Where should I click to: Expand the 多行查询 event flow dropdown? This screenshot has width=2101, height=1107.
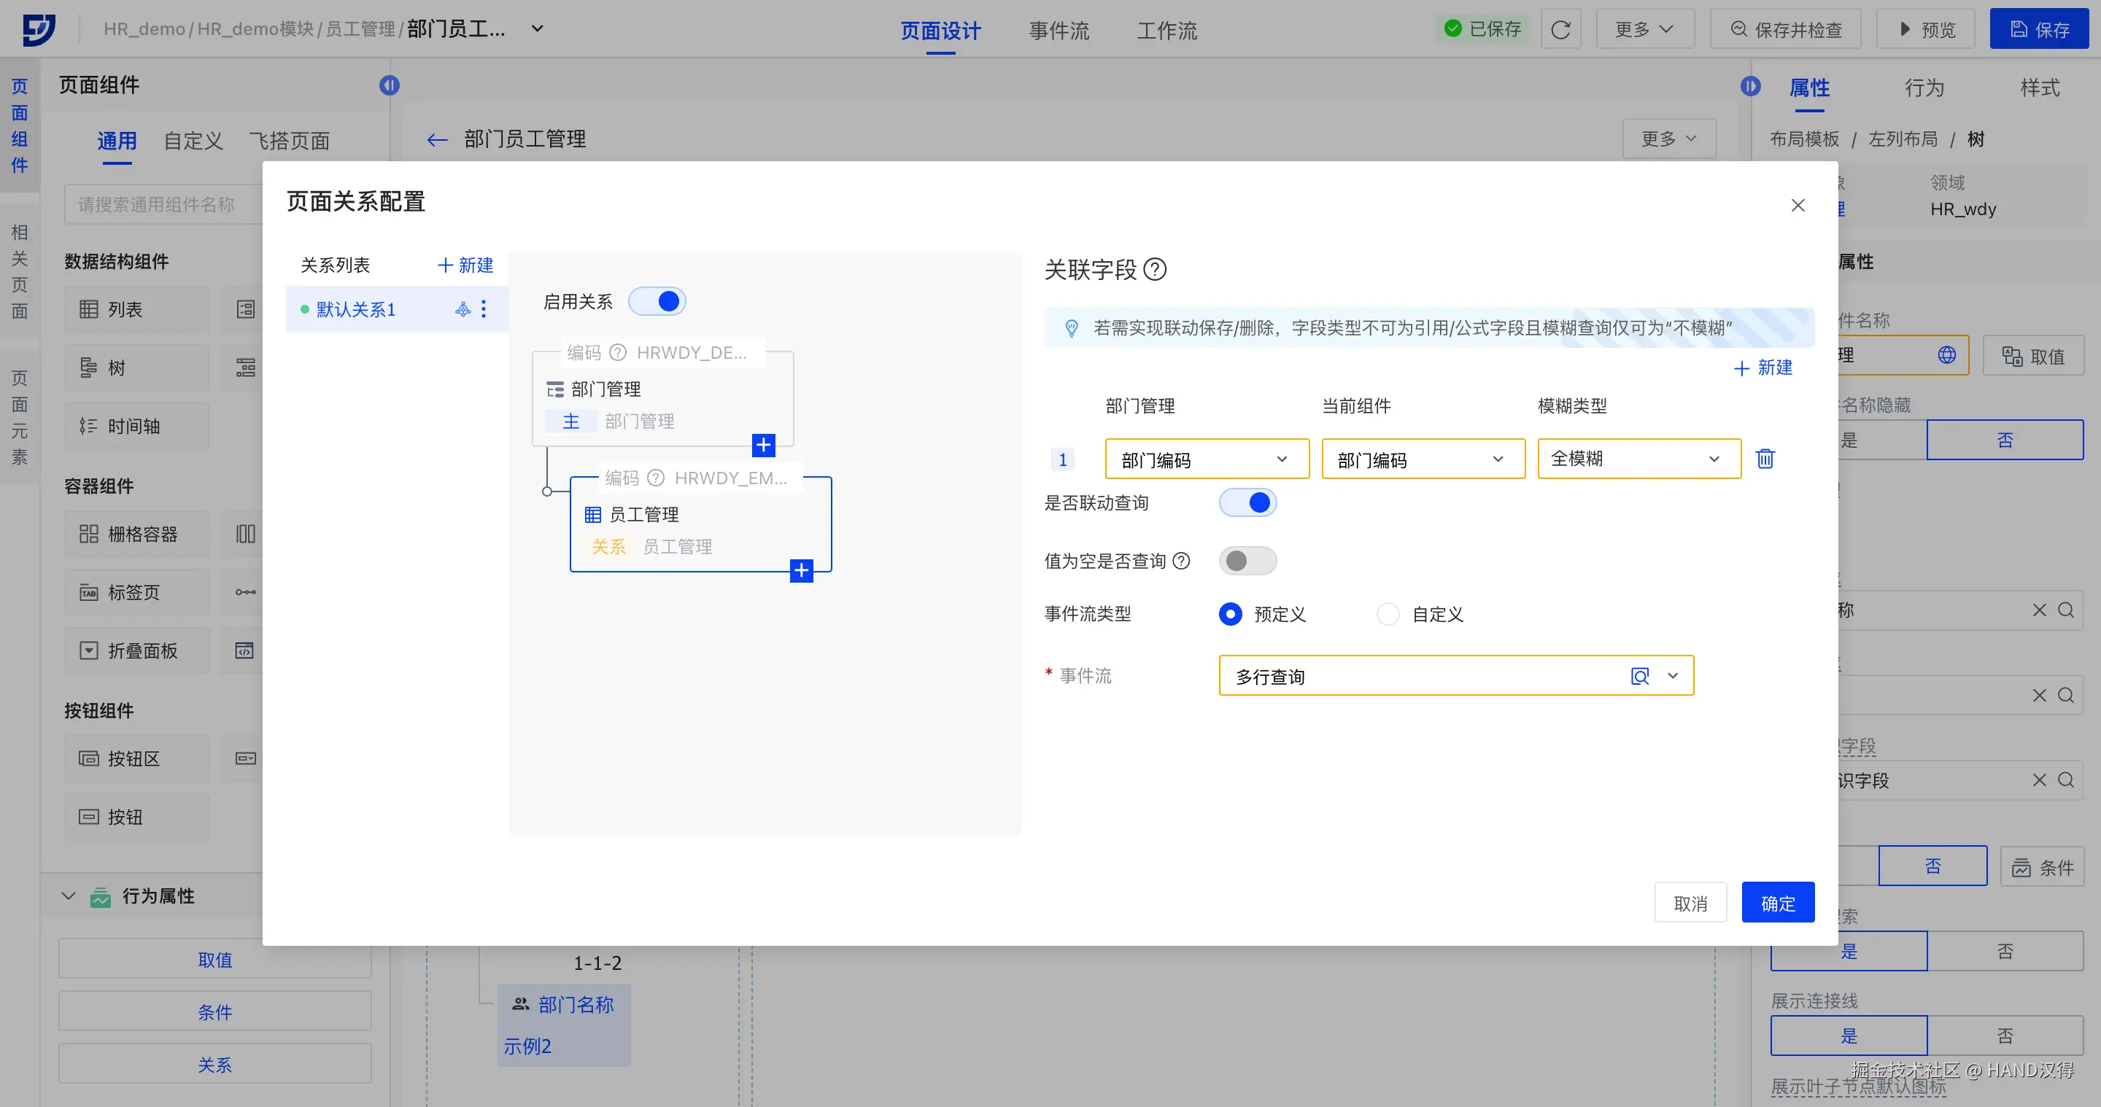[x=1673, y=677]
